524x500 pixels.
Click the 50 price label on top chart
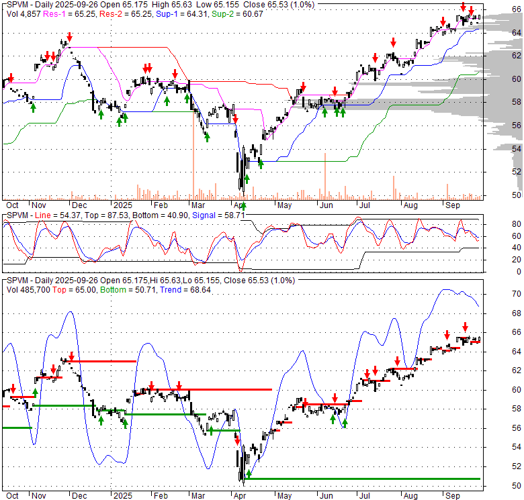pyautogui.click(x=517, y=195)
